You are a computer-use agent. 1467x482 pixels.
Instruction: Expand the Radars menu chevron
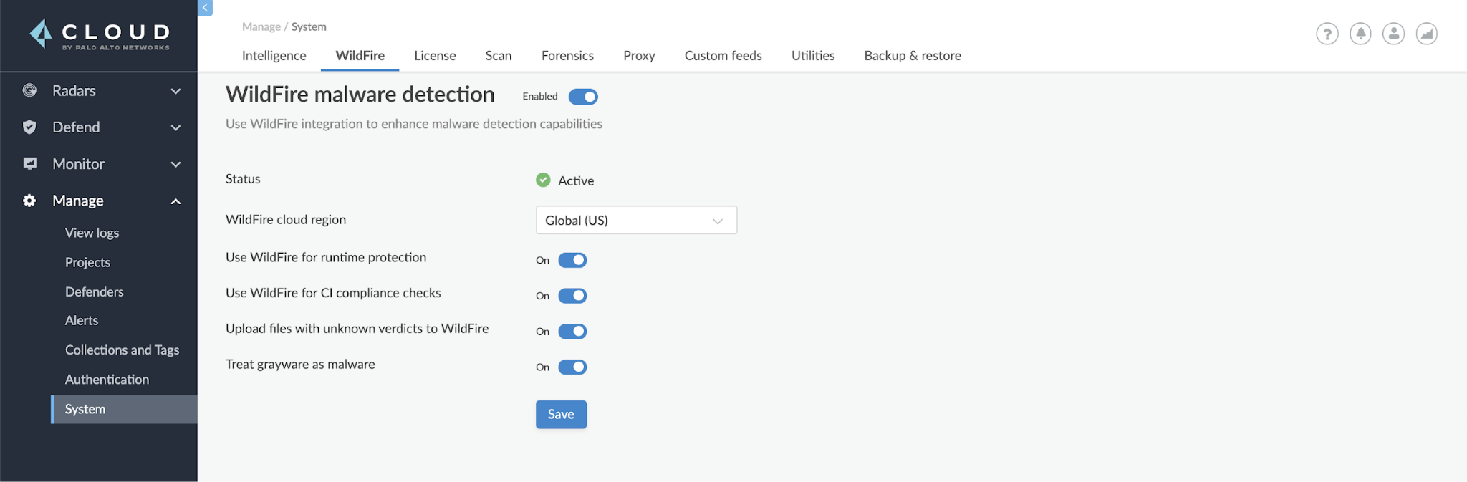point(175,91)
